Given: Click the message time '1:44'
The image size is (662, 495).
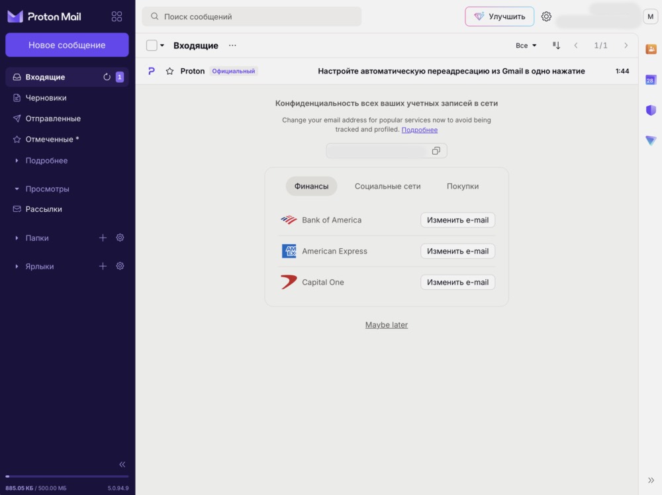Looking at the screenshot, I should point(622,71).
